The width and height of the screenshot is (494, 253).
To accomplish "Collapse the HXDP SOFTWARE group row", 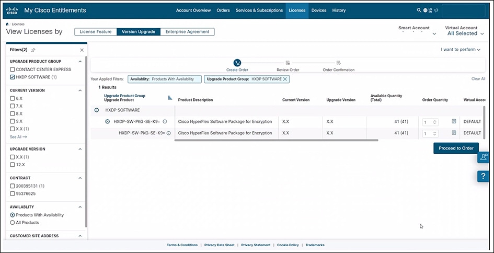I will click(x=97, y=110).
